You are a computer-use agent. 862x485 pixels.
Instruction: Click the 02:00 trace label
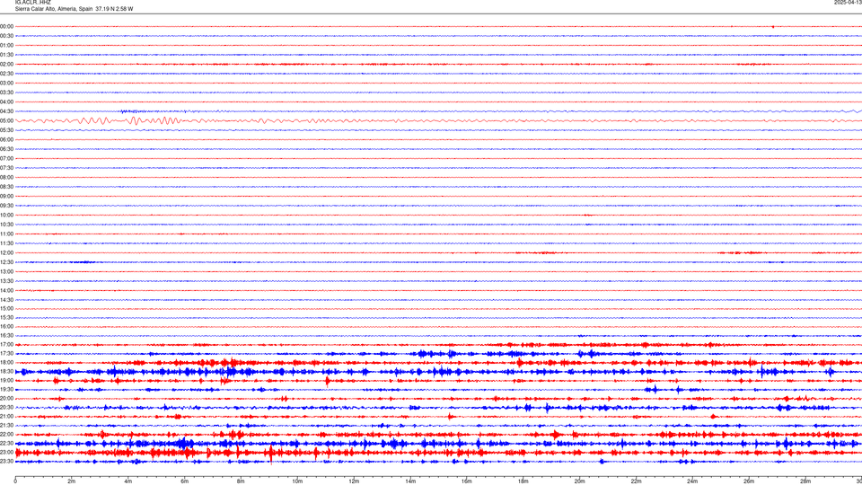6,64
